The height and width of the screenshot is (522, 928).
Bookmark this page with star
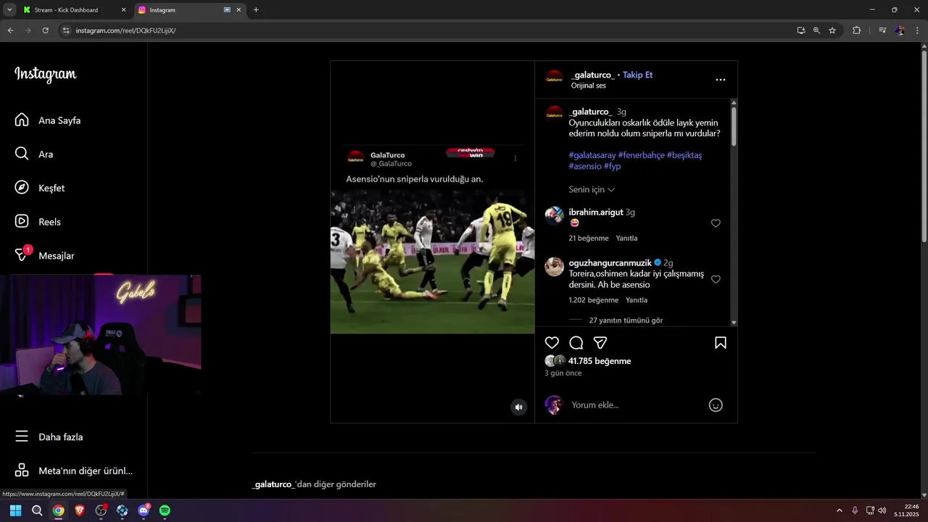pyautogui.click(x=832, y=30)
